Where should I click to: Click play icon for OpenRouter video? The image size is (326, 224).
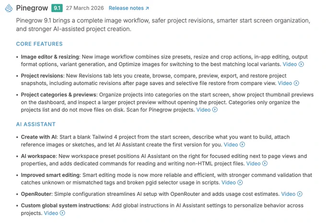click(x=300, y=194)
